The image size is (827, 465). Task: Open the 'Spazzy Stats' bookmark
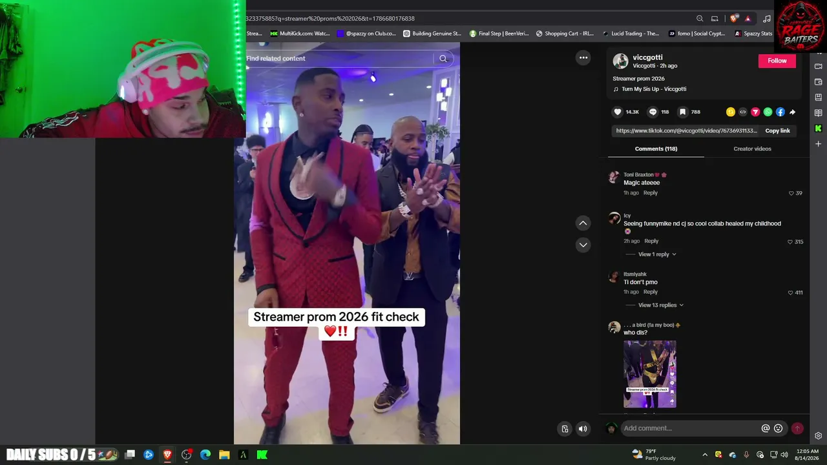click(753, 34)
